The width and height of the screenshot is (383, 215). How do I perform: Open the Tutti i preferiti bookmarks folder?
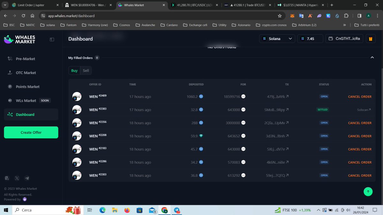click(367, 25)
